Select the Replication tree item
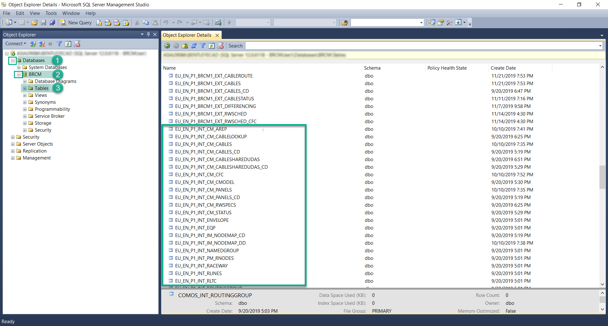Screen dimensions: 608x326 (x=35, y=151)
